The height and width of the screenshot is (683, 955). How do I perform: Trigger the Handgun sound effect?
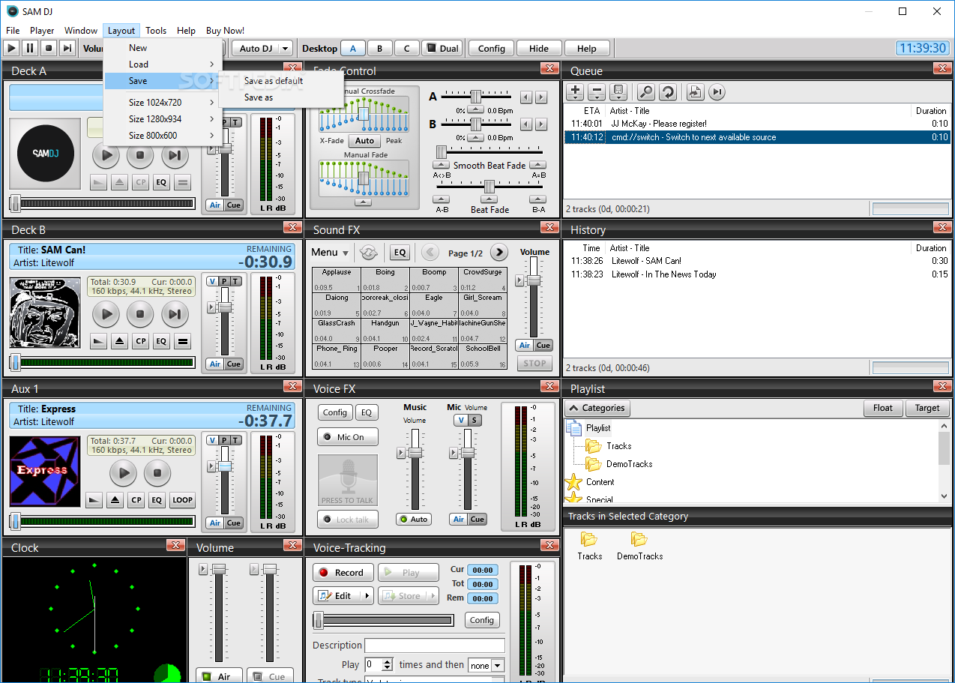[x=385, y=331]
